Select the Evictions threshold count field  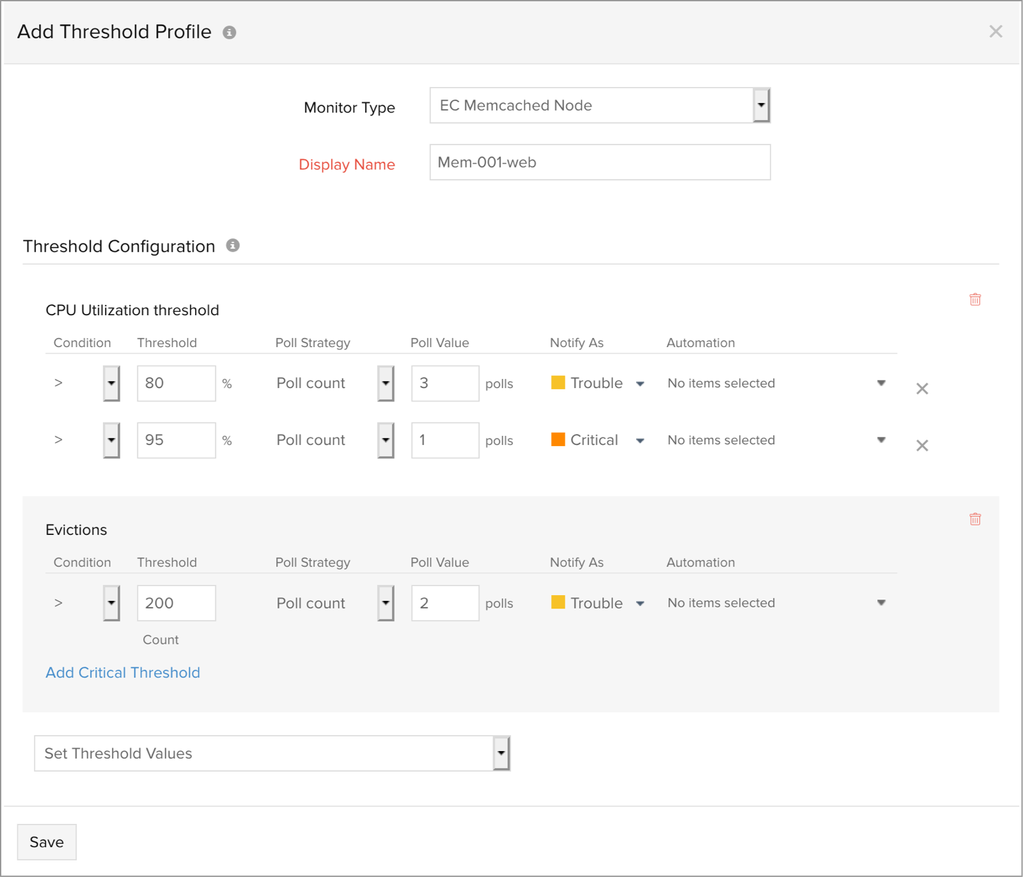(x=176, y=602)
